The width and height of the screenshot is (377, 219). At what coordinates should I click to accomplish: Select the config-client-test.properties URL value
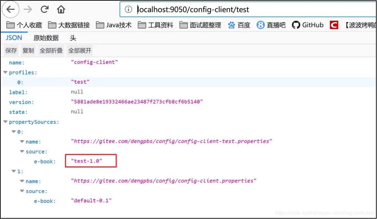pos(172,141)
